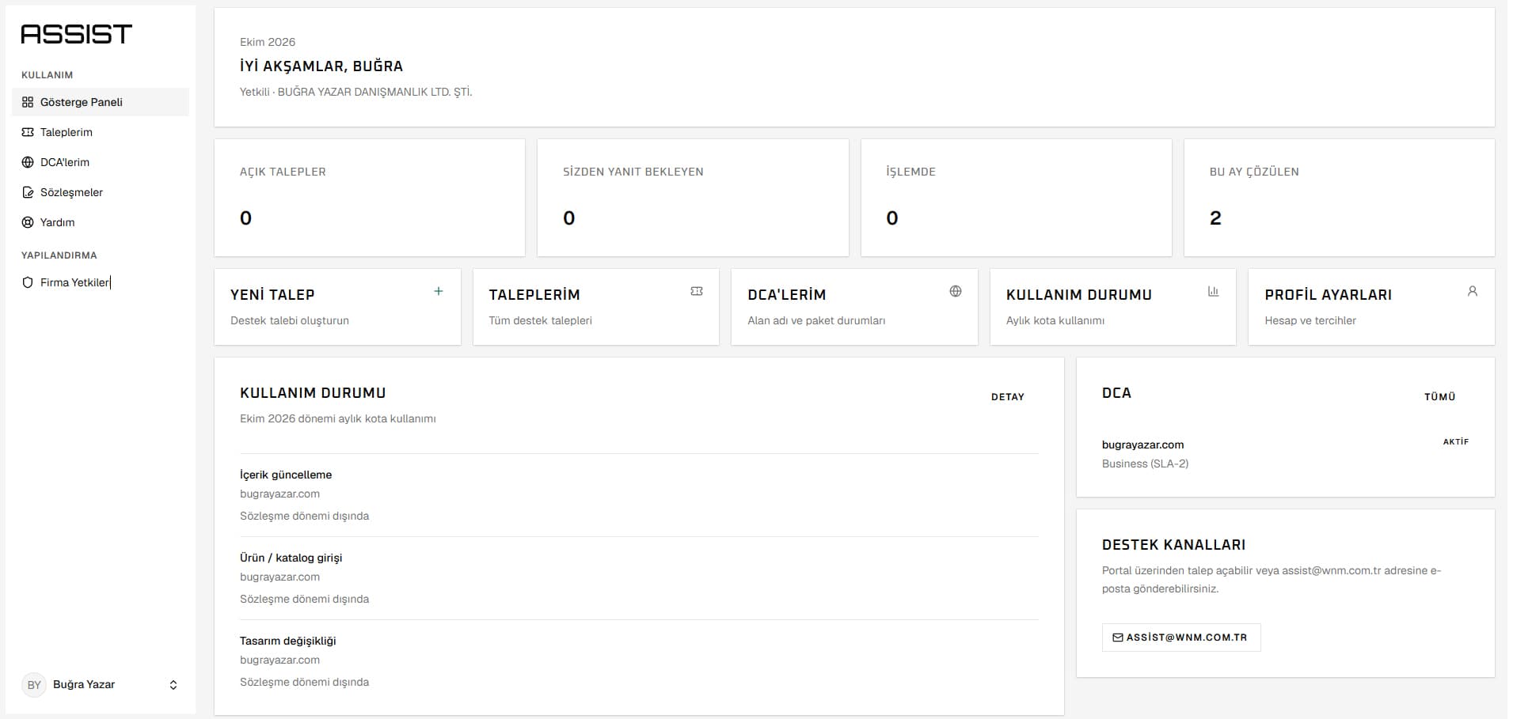Go to Taleplerim in sidebar
This screenshot has height=719, width=1513.
pyautogui.click(x=101, y=132)
